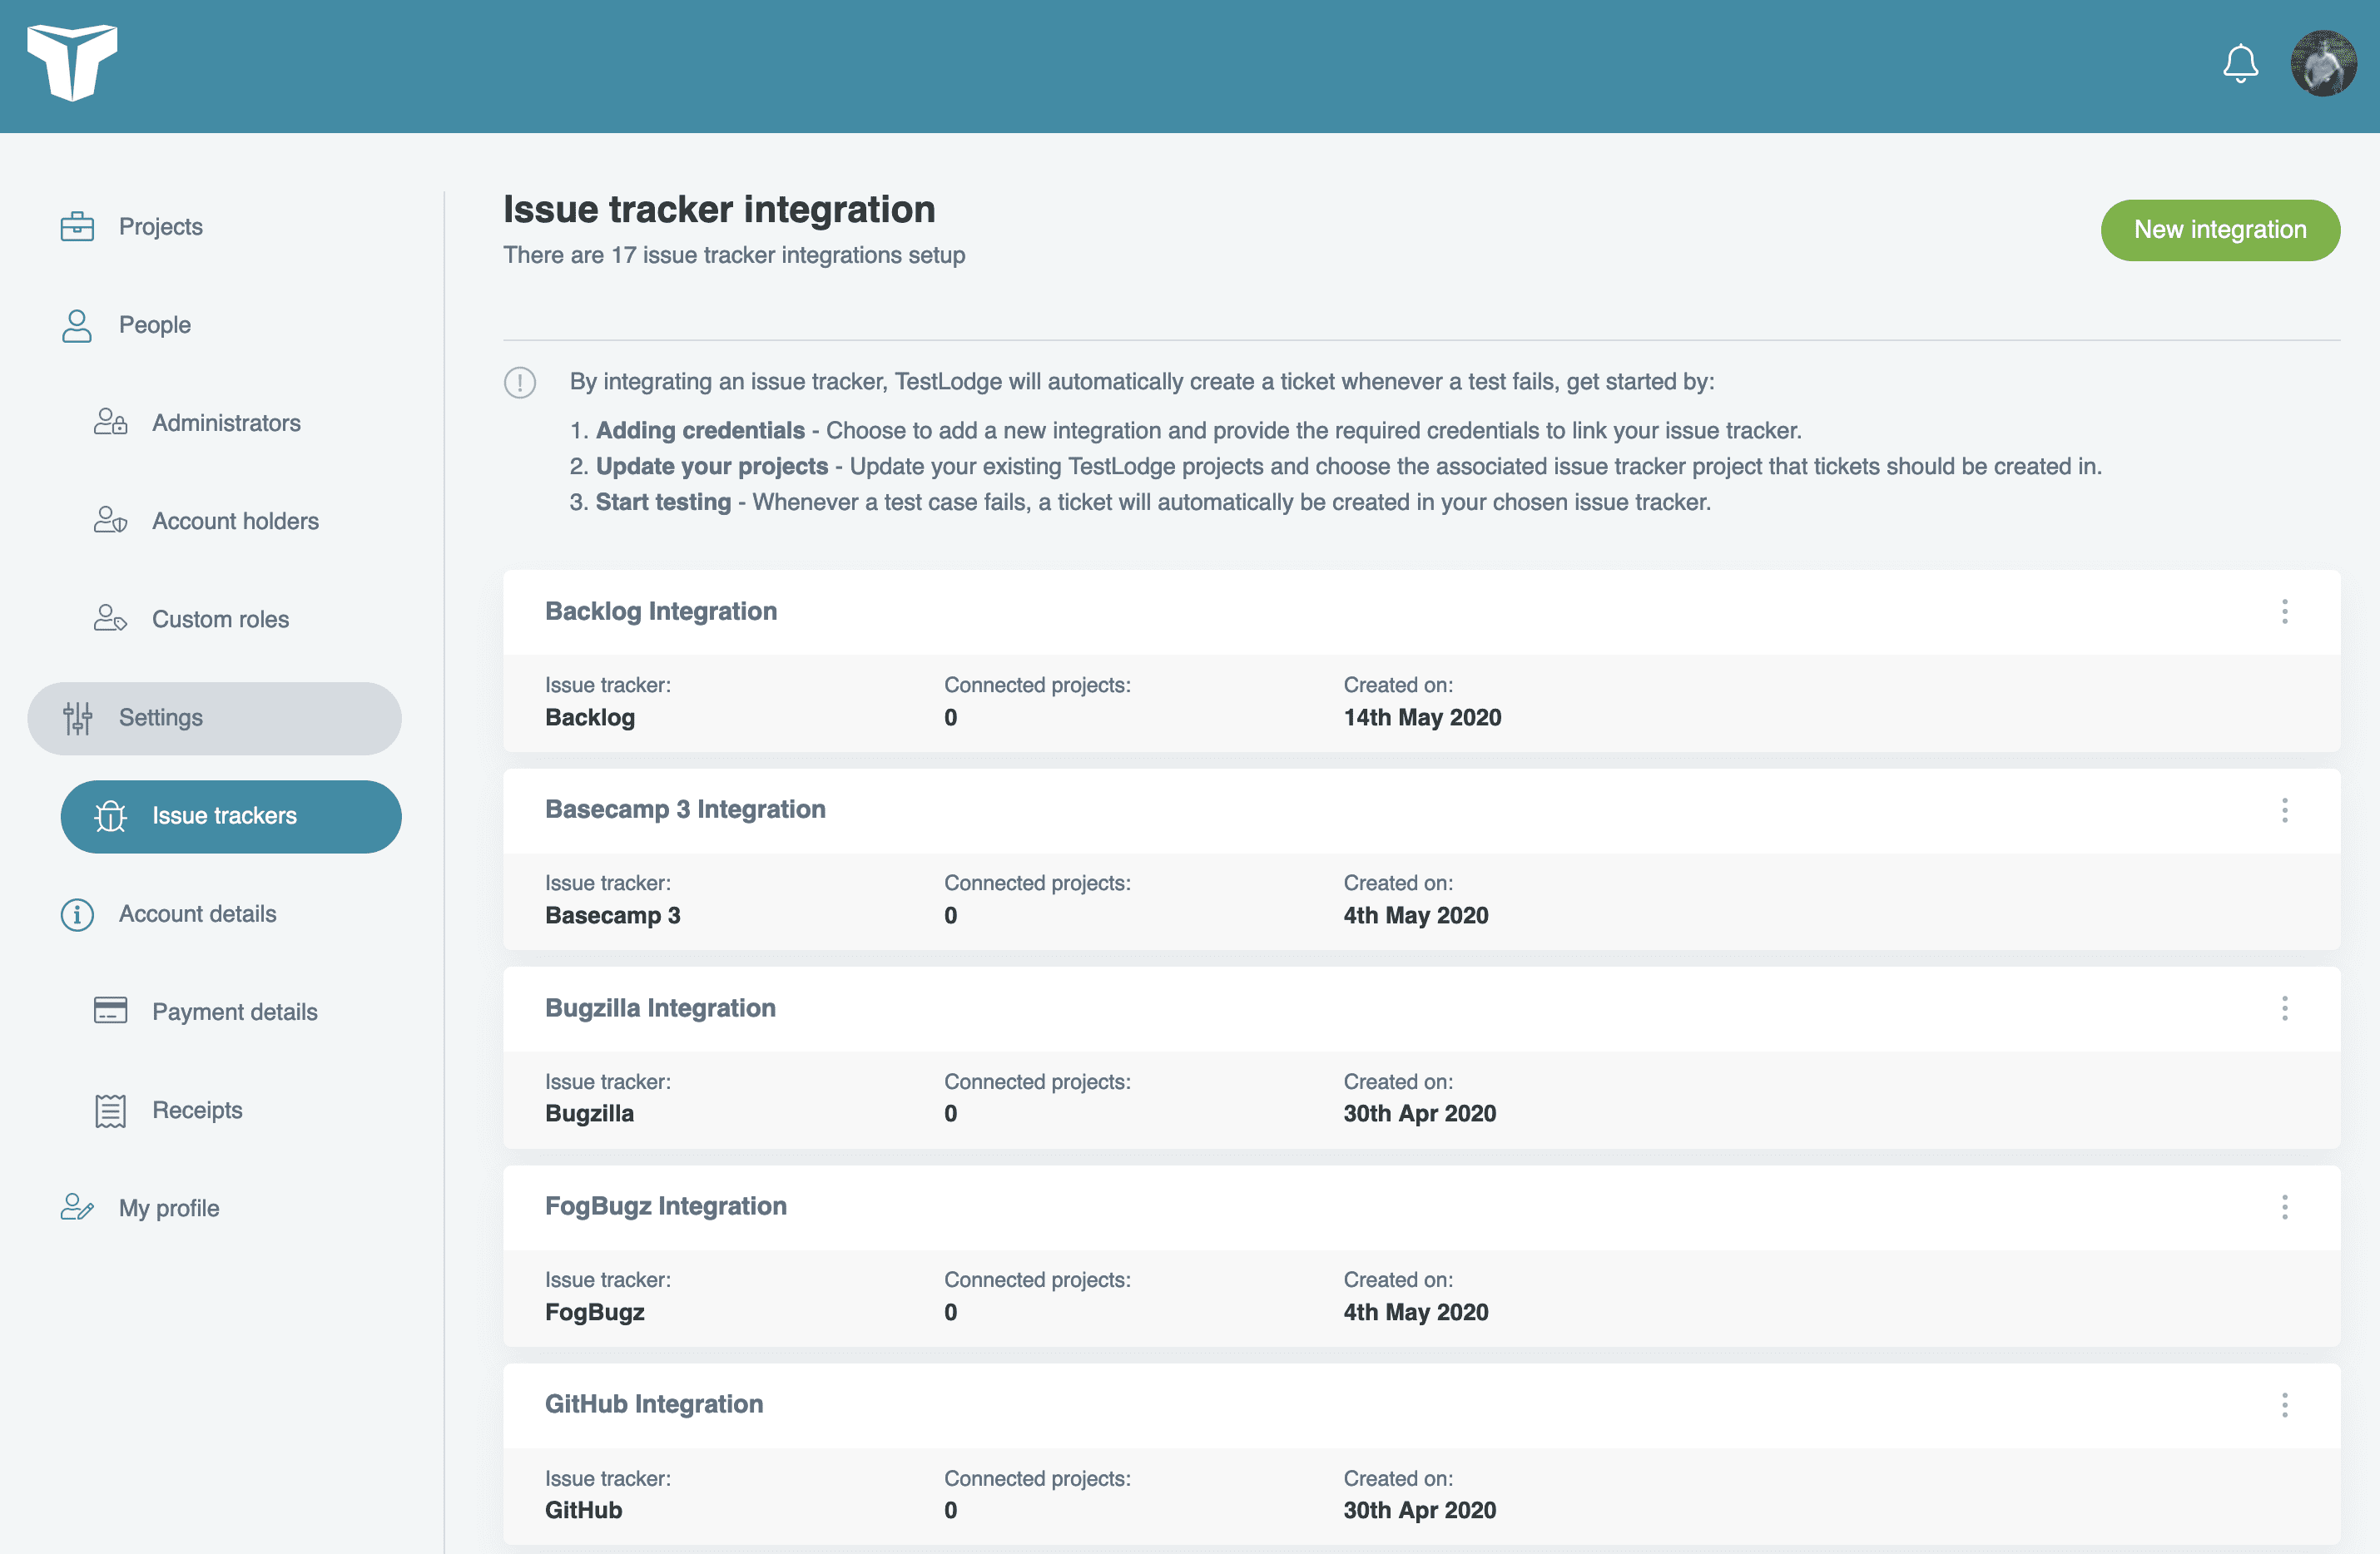Open options menu for Backlog Integration
The height and width of the screenshot is (1554, 2380).
[2284, 611]
